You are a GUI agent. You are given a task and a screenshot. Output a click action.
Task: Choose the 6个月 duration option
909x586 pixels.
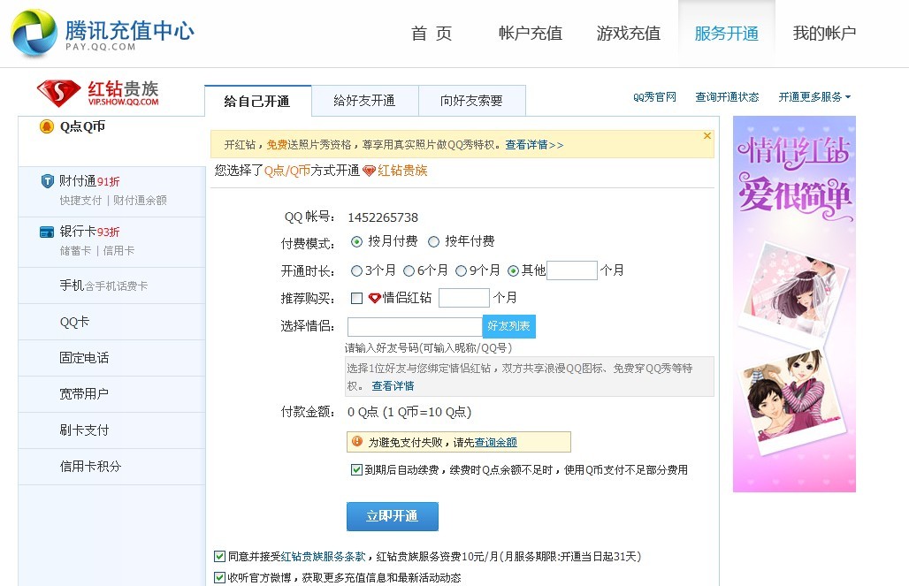pyautogui.click(x=409, y=270)
